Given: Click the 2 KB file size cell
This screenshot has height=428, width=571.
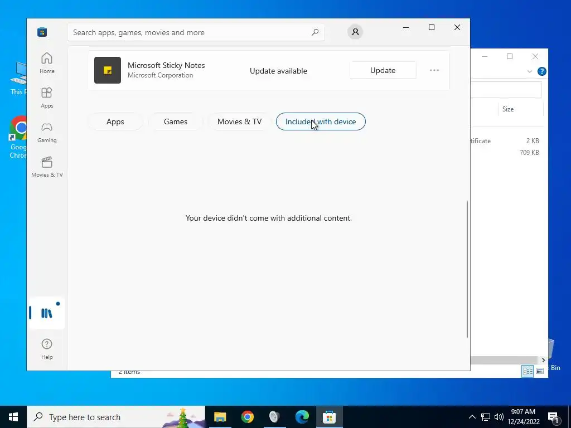Looking at the screenshot, I should (533, 141).
